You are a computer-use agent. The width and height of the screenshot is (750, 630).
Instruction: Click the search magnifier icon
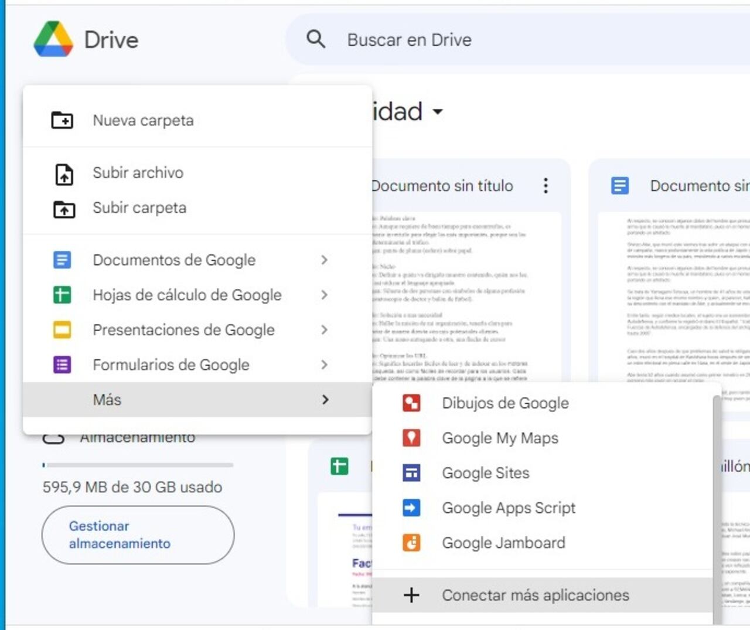point(316,40)
